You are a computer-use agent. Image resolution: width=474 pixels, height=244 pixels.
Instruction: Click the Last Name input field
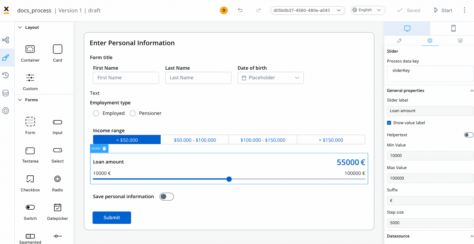click(x=198, y=78)
